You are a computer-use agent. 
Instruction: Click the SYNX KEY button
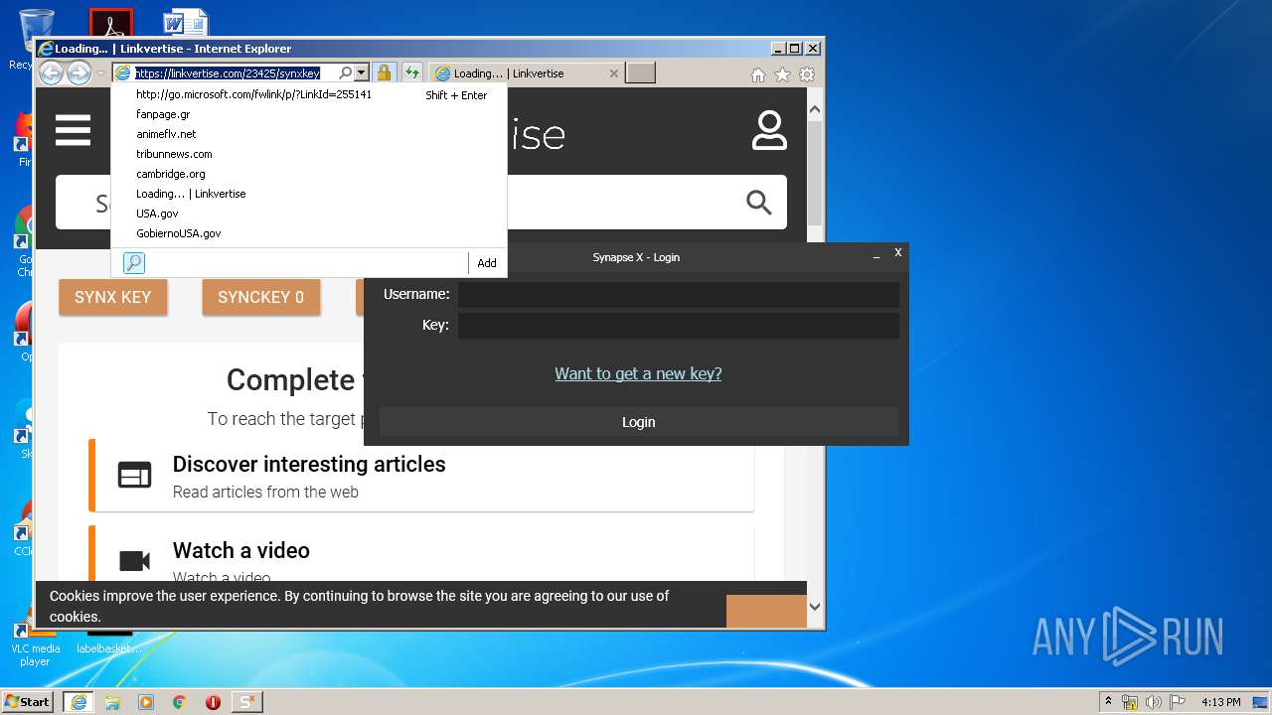[112, 297]
